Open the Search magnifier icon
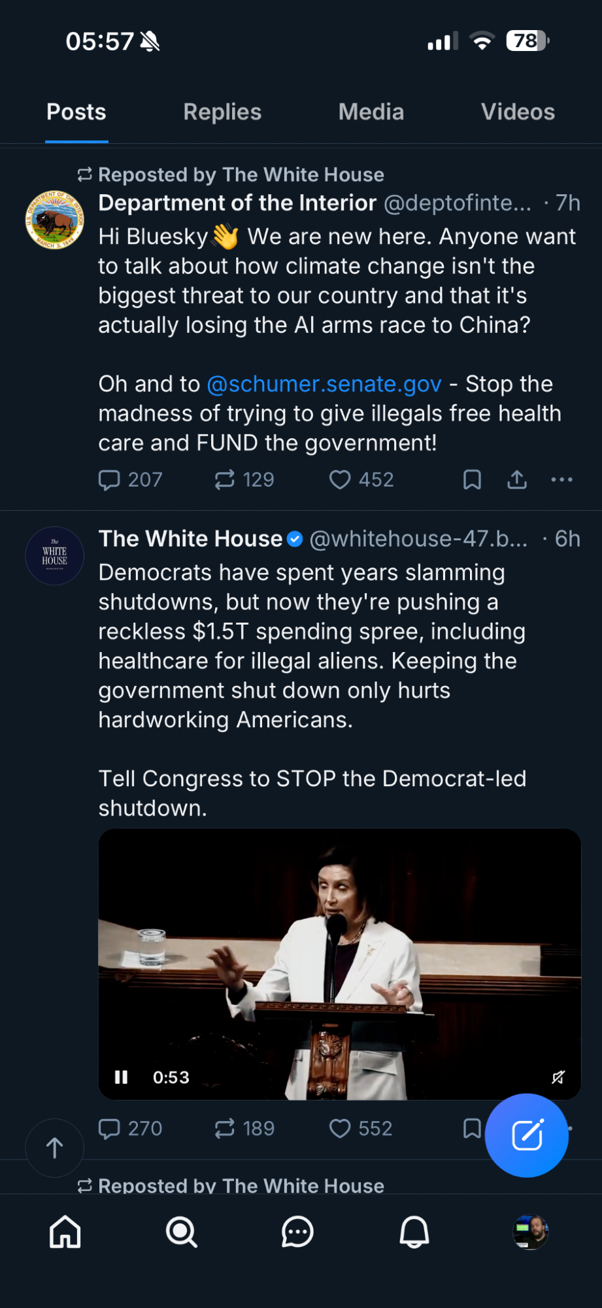Image resolution: width=602 pixels, height=1308 pixels. click(x=181, y=1232)
